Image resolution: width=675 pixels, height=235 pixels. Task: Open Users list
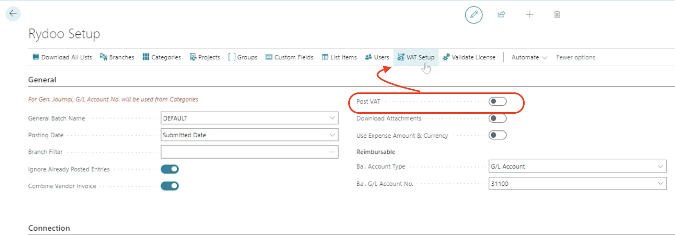(377, 57)
